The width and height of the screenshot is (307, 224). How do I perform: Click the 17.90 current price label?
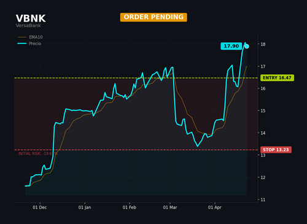point(231,46)
